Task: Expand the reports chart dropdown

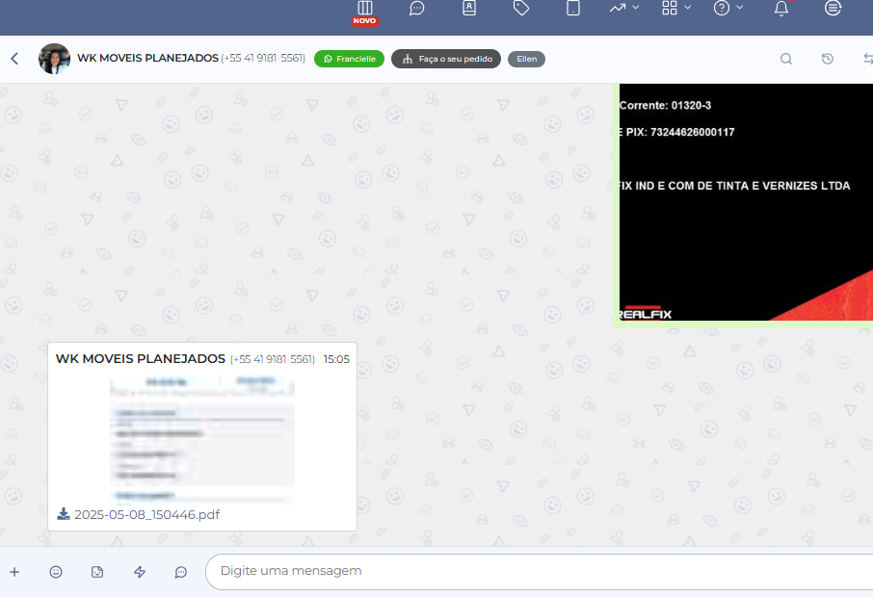Action: pos(624,9)
